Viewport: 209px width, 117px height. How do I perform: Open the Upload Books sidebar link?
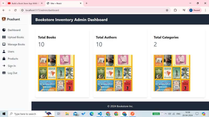click(16, 37)
